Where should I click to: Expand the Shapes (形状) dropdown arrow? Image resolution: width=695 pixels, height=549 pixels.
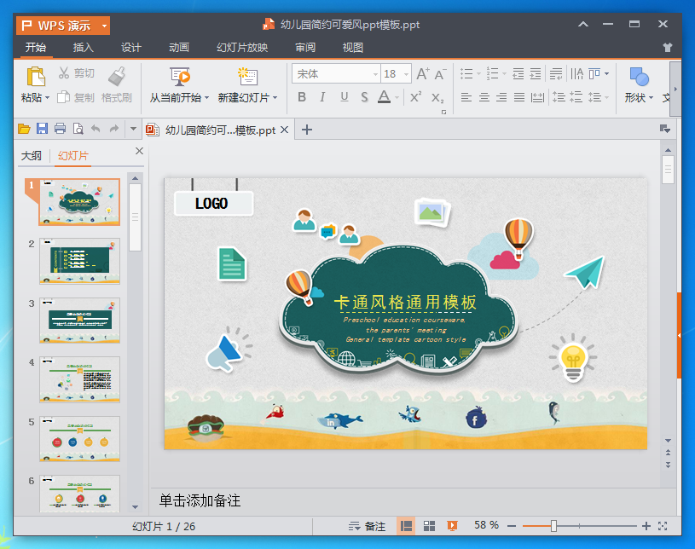click(651, 97)
